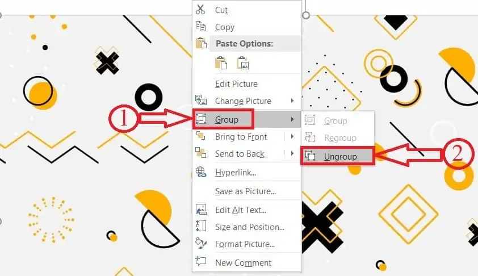Click the Size and Position icon
Image resolution: width=478 pixels, height=276 pixels.
point(200,226)
